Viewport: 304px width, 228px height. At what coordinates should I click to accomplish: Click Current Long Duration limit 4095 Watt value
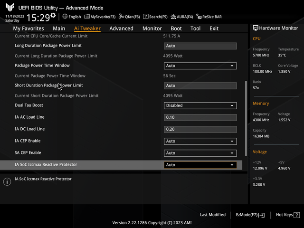click(x=173, y=56)
